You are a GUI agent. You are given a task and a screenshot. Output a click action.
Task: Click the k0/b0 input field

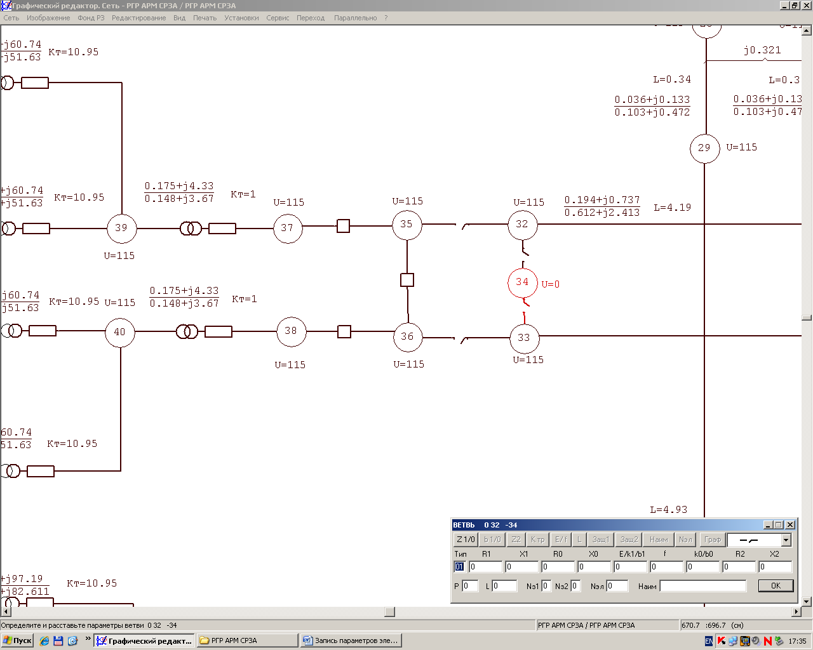(x=702, y=567)
